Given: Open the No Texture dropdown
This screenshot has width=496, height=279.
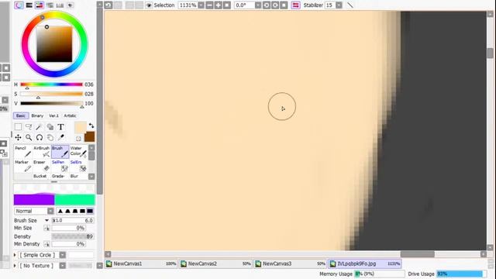Looking at the screenshot, I should click(x=62, y=266).
